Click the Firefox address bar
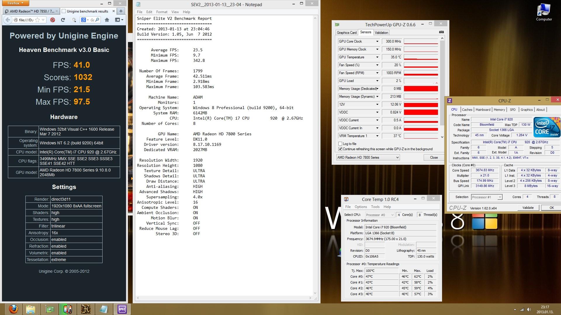561x315 pixels. (26, 20)
